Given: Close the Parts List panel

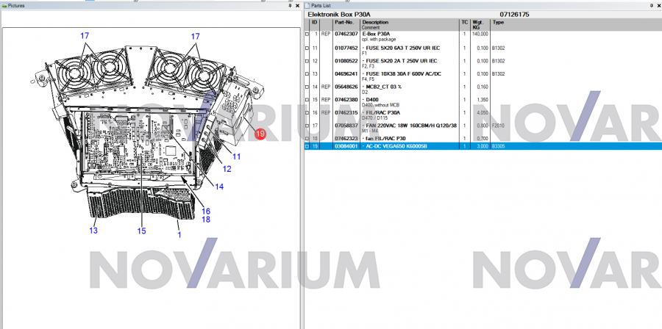Looking at the screenshot, I should [x=656, y=5].
